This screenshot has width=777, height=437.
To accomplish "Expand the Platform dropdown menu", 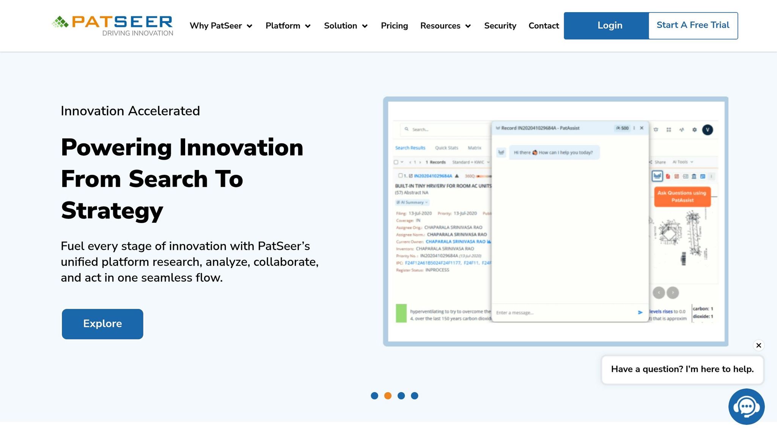I will click(288, 26).
